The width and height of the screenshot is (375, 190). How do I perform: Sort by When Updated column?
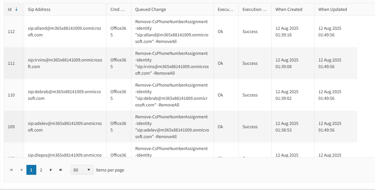[332, 9]
